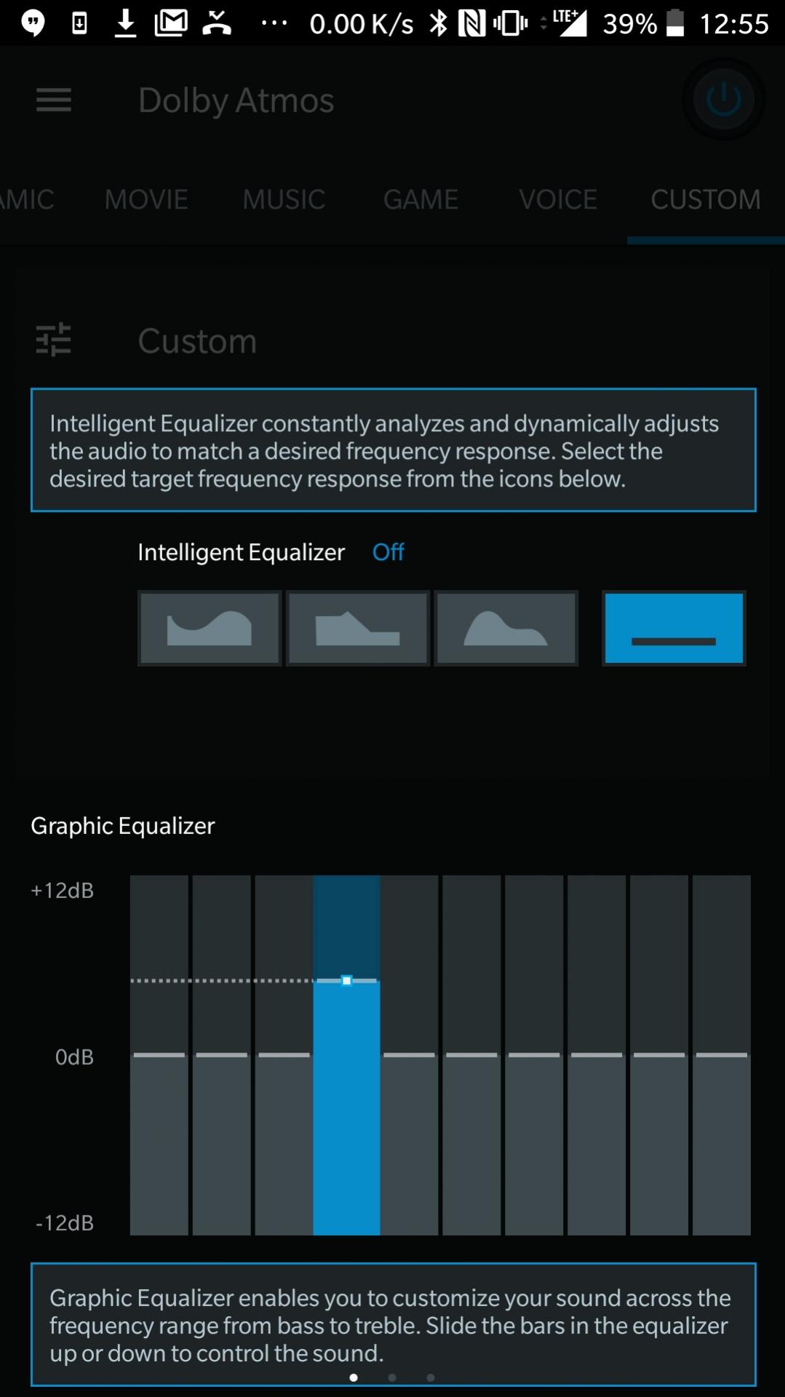Screen dimensions: 785x1397
Task: Tap the Custom tuning sliders icon
Action: coord(54,340)
